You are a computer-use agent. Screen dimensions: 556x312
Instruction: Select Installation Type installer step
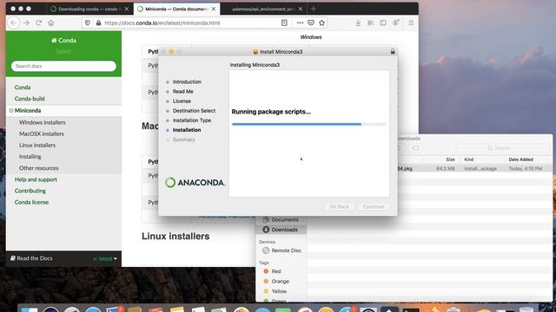(192, 120)
